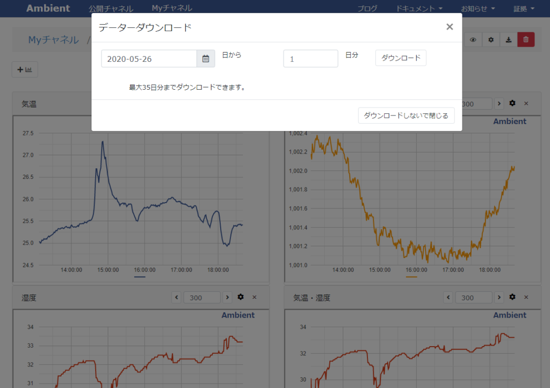Open settings gear of the 気温・湿度 chart
550x388 pixels.
(x=512, y=297)
